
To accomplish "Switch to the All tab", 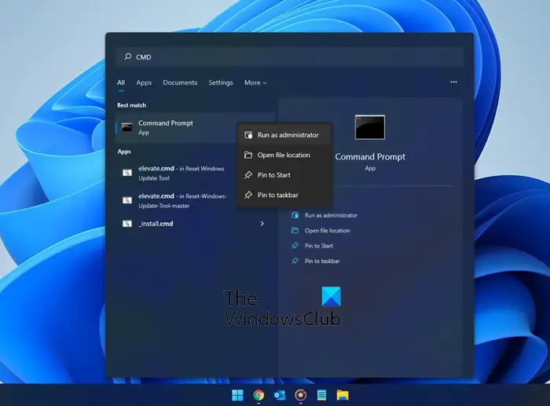I will coord(121,82).
